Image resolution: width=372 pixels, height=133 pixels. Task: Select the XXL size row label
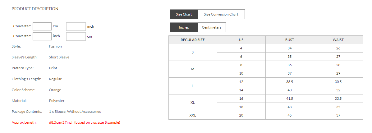click(193, 115)
